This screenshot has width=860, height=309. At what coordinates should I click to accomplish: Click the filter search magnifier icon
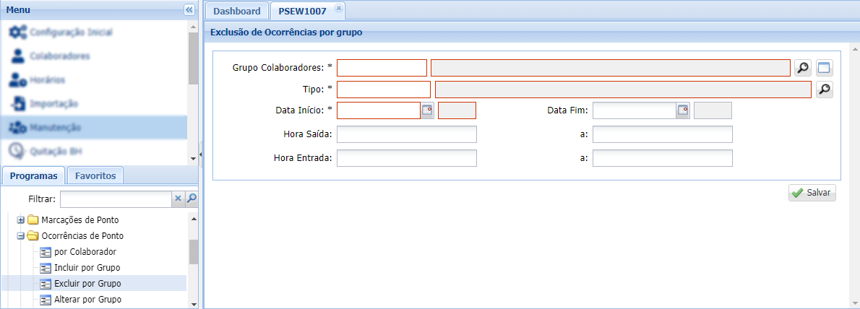click(x=192, y=199)
